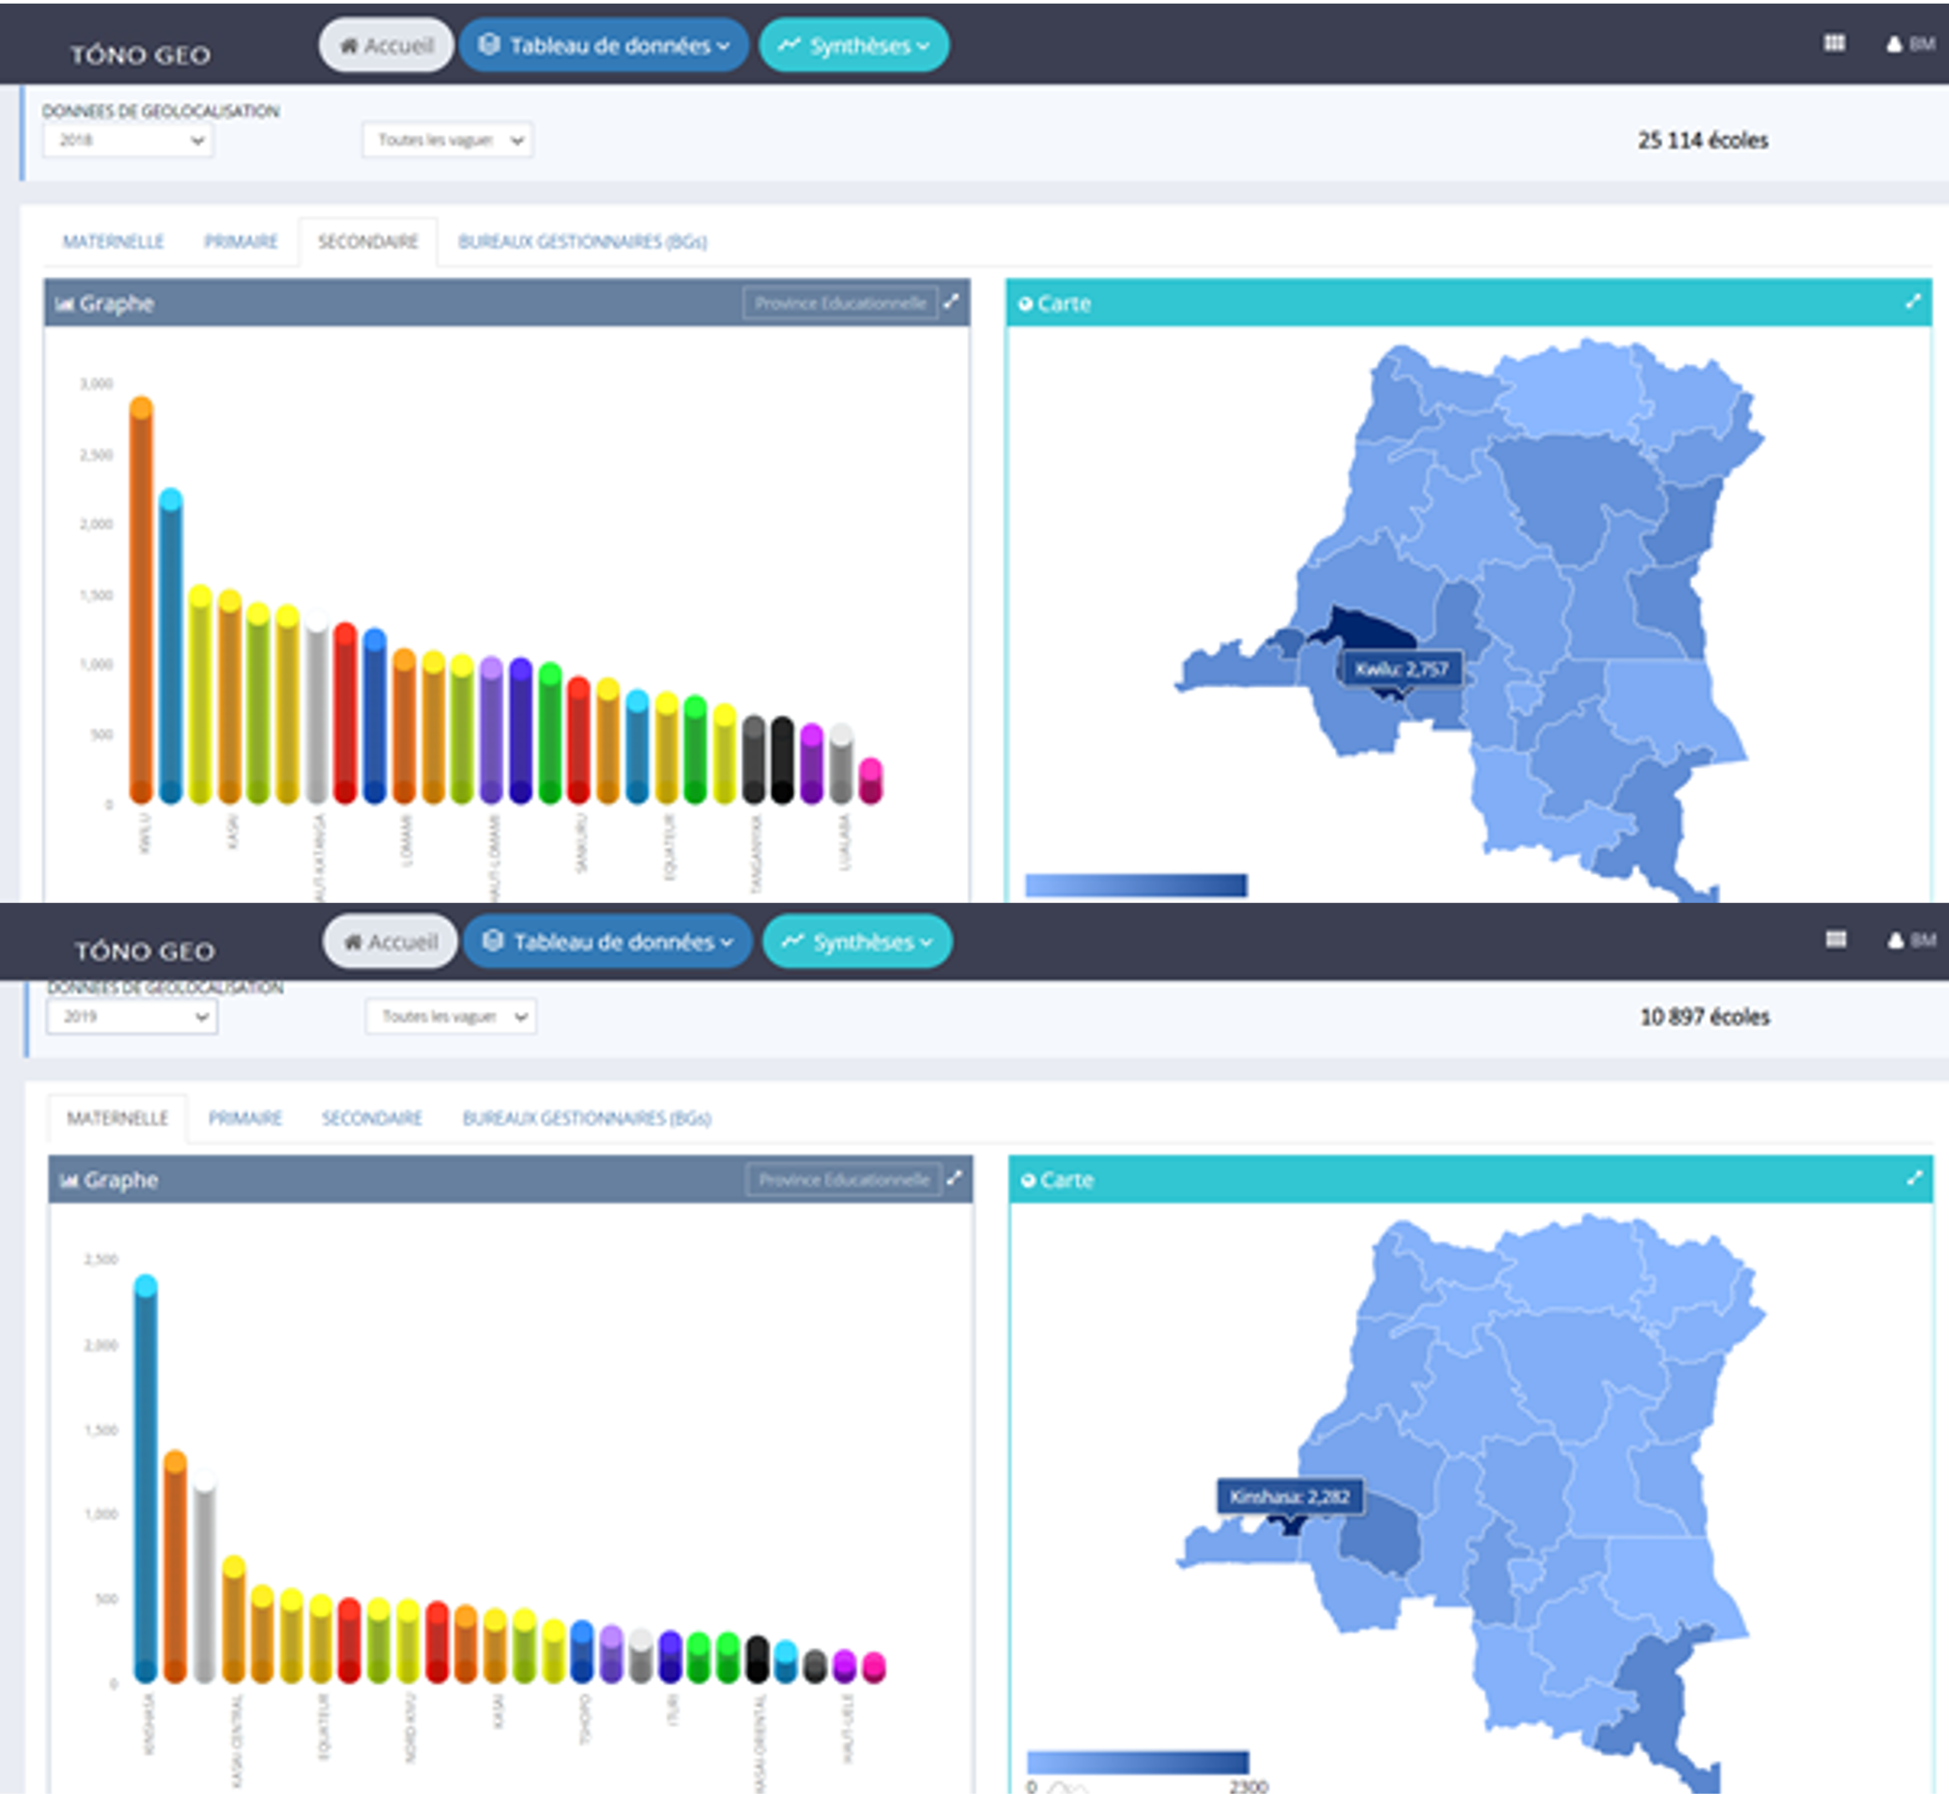Switch to the MATERNELLE tab in 2018 view

[113, 240]
